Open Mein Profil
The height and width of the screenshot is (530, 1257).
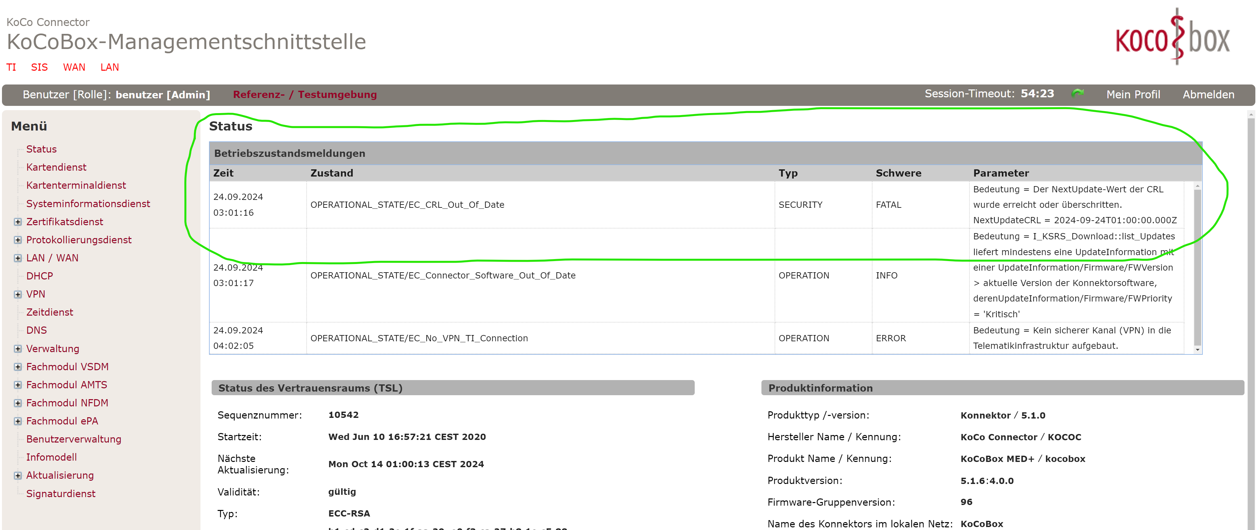(1132, 95)
